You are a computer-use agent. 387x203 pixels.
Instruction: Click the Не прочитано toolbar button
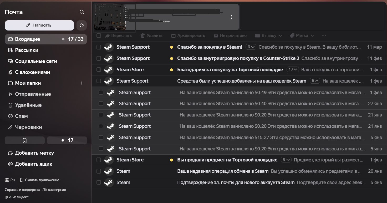tap(230, 35)
